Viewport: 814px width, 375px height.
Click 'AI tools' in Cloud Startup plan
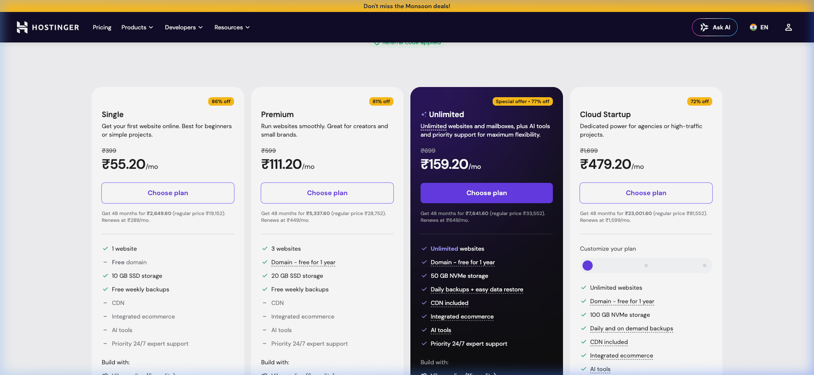(600, 369)
